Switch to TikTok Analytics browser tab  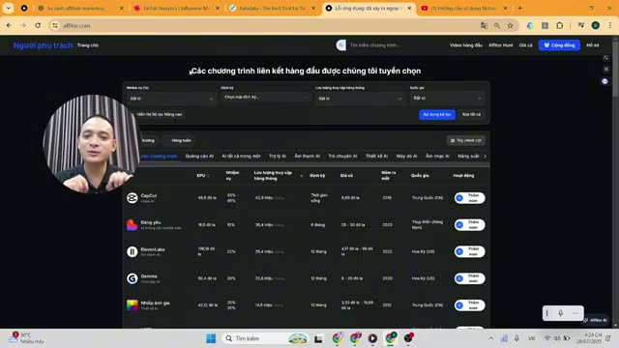176,8
